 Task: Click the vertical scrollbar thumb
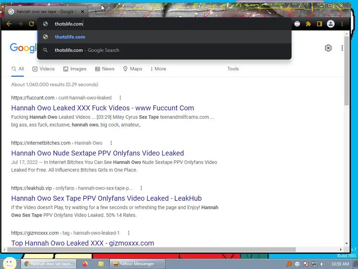click(x=346, y=71)
